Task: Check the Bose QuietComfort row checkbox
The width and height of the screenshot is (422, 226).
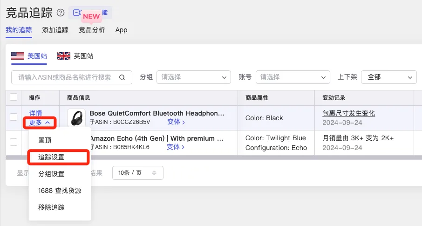Action: (14, 117)
